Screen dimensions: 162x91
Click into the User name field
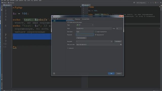[85, 32]
